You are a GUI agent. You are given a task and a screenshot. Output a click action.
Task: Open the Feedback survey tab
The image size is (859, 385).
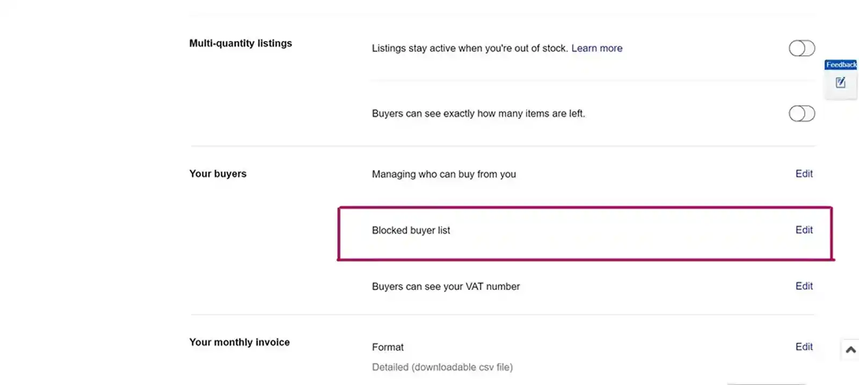click(x=841, y=64)
